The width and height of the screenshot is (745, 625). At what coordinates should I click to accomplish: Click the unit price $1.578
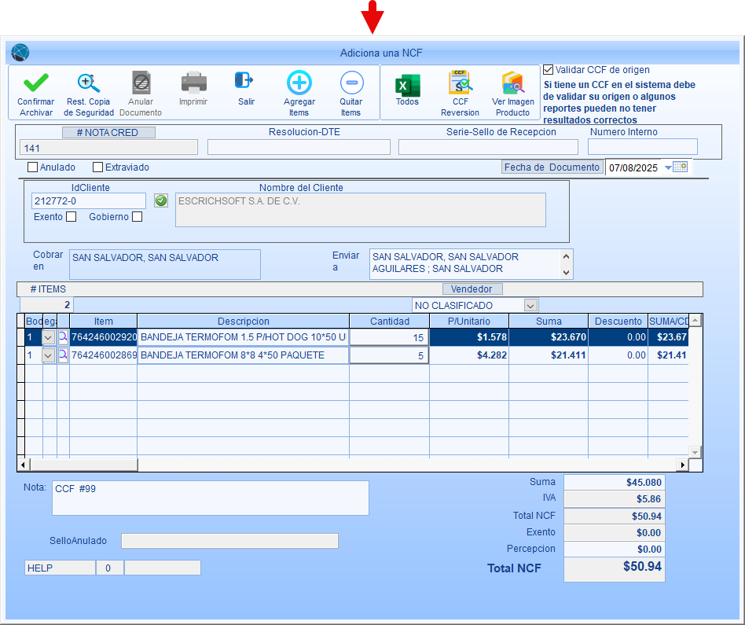pos(469,337)
